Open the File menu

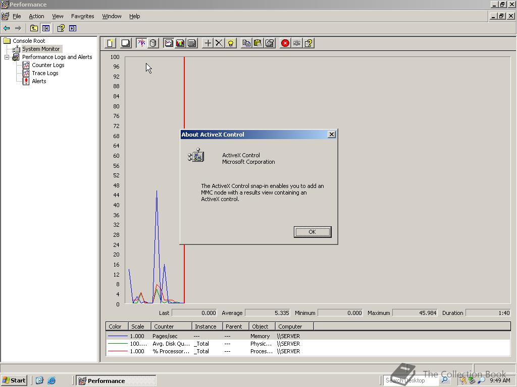click(x=17, y=16)
